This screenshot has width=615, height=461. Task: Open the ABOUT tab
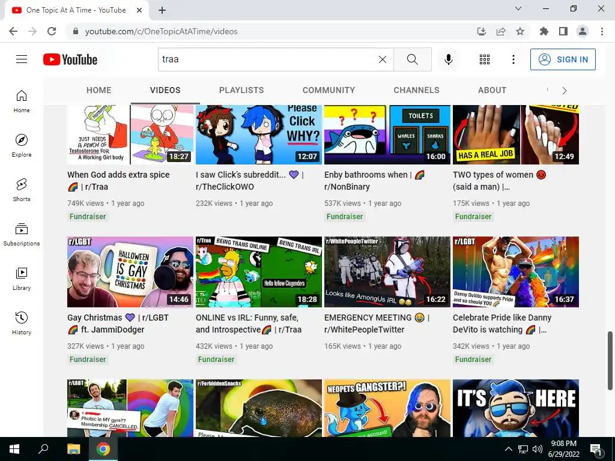(x=492, y=90)
